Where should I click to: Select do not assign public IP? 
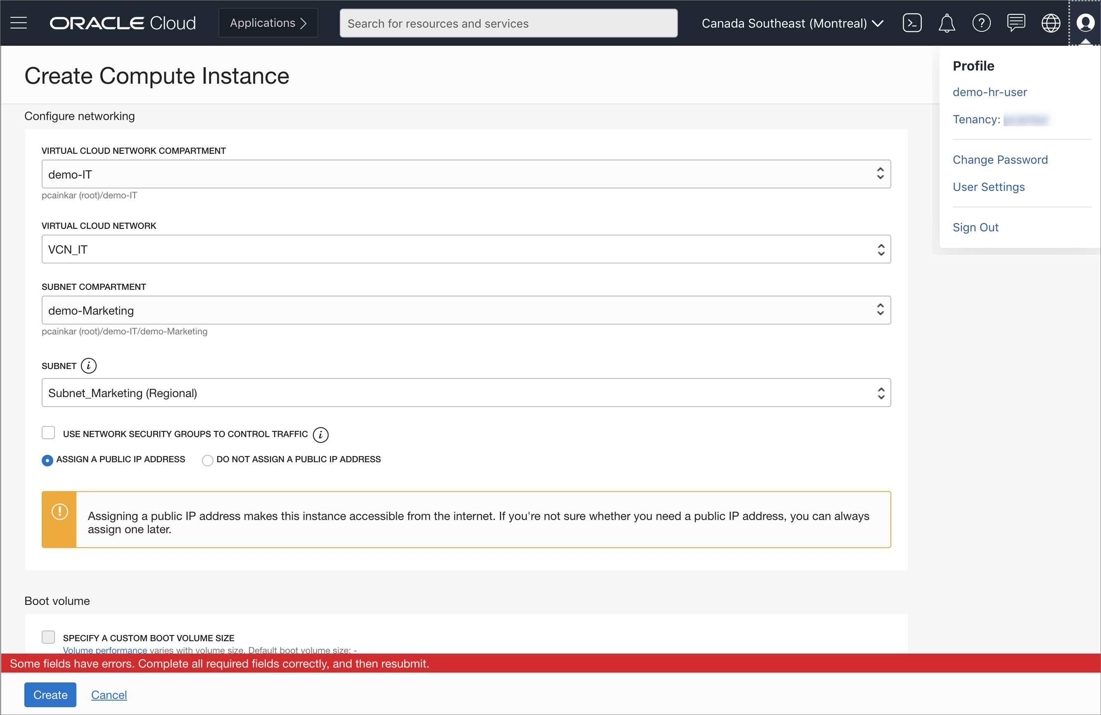coord(208,460)
